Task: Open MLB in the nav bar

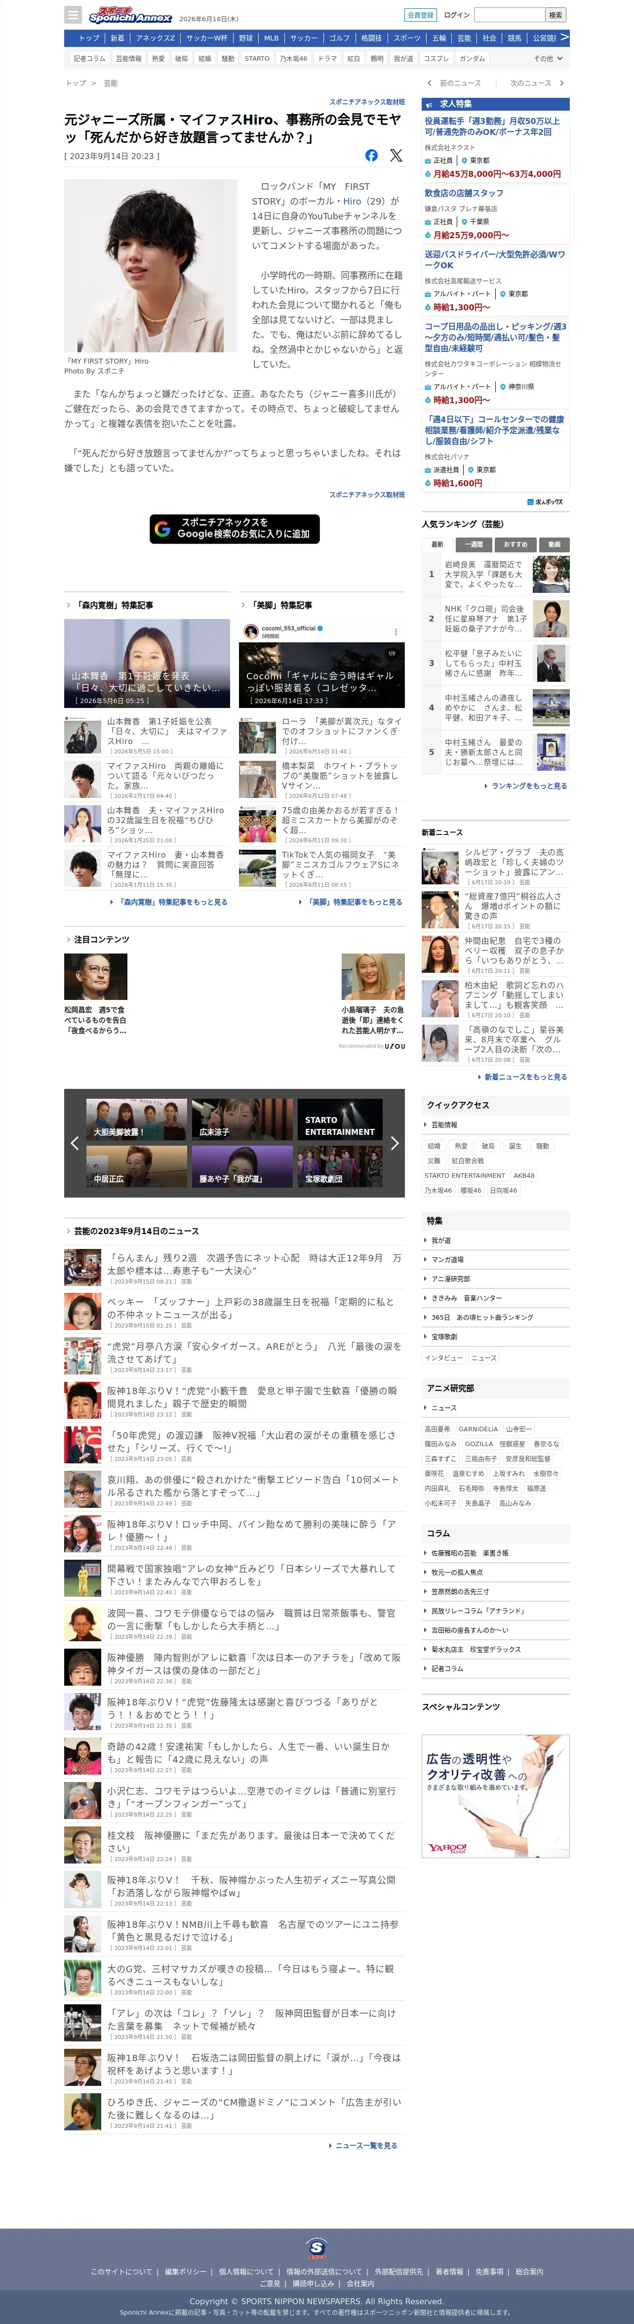Action: [272, 38]
